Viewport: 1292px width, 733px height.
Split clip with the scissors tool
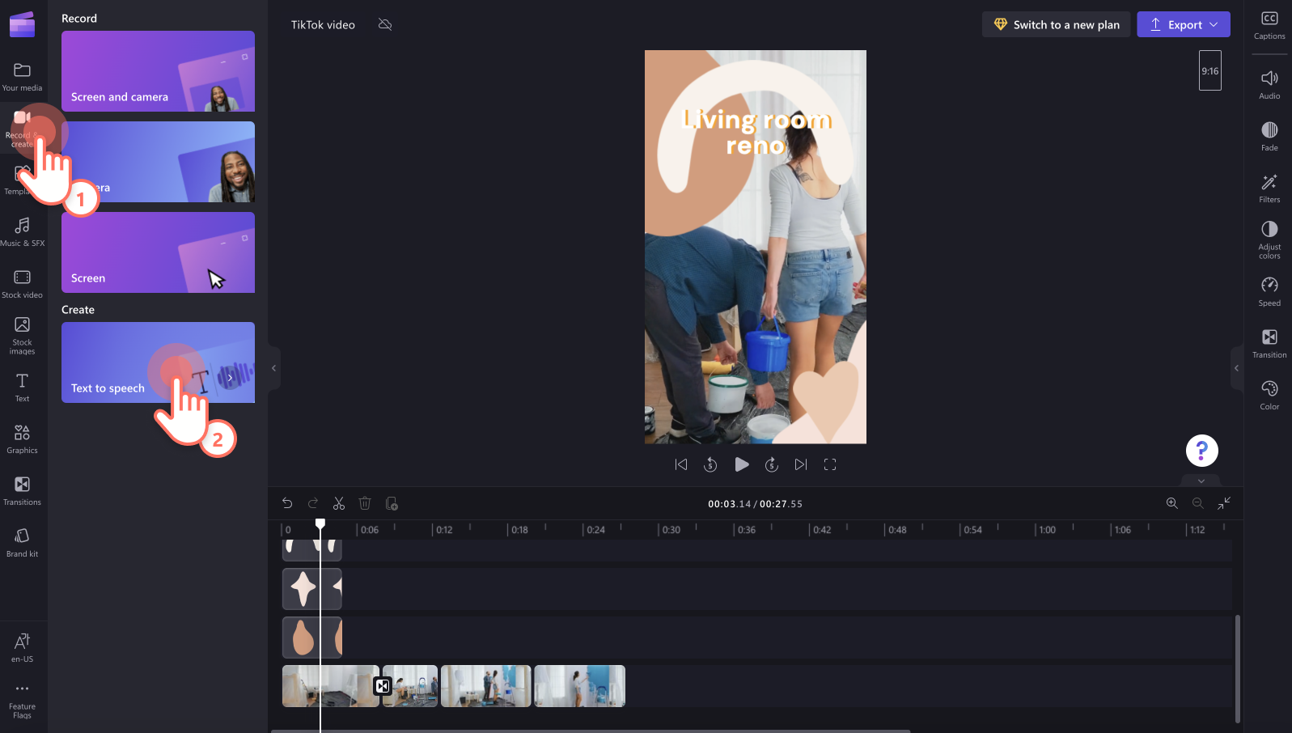[339, 503]
